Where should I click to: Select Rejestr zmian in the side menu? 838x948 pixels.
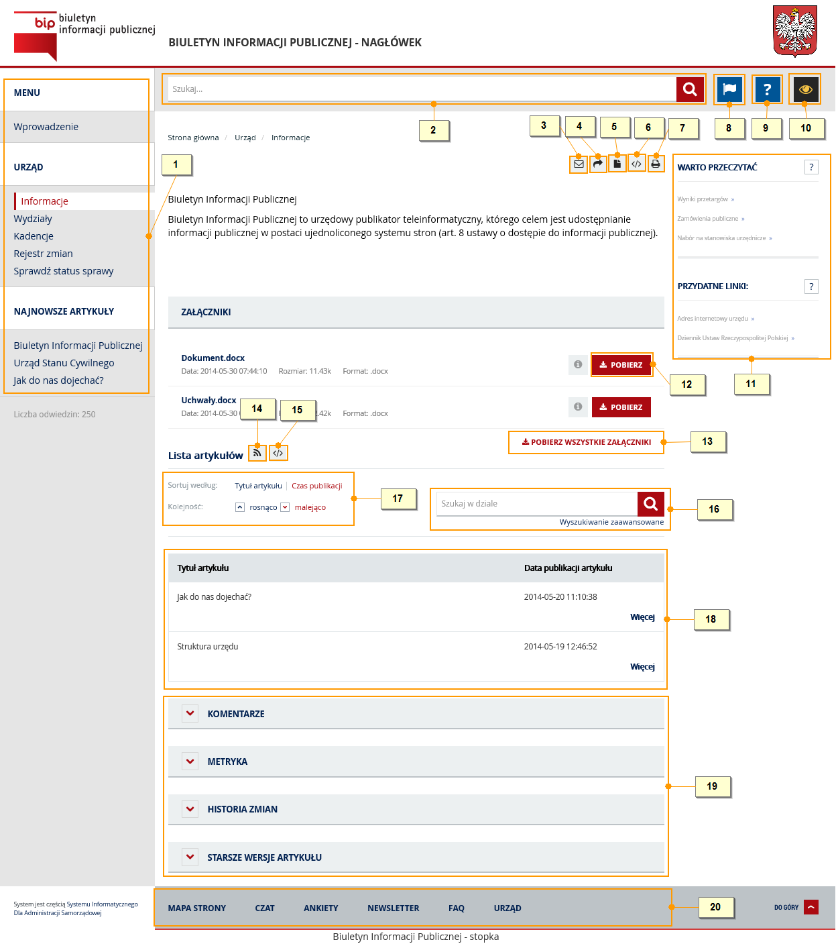[43, 254]
